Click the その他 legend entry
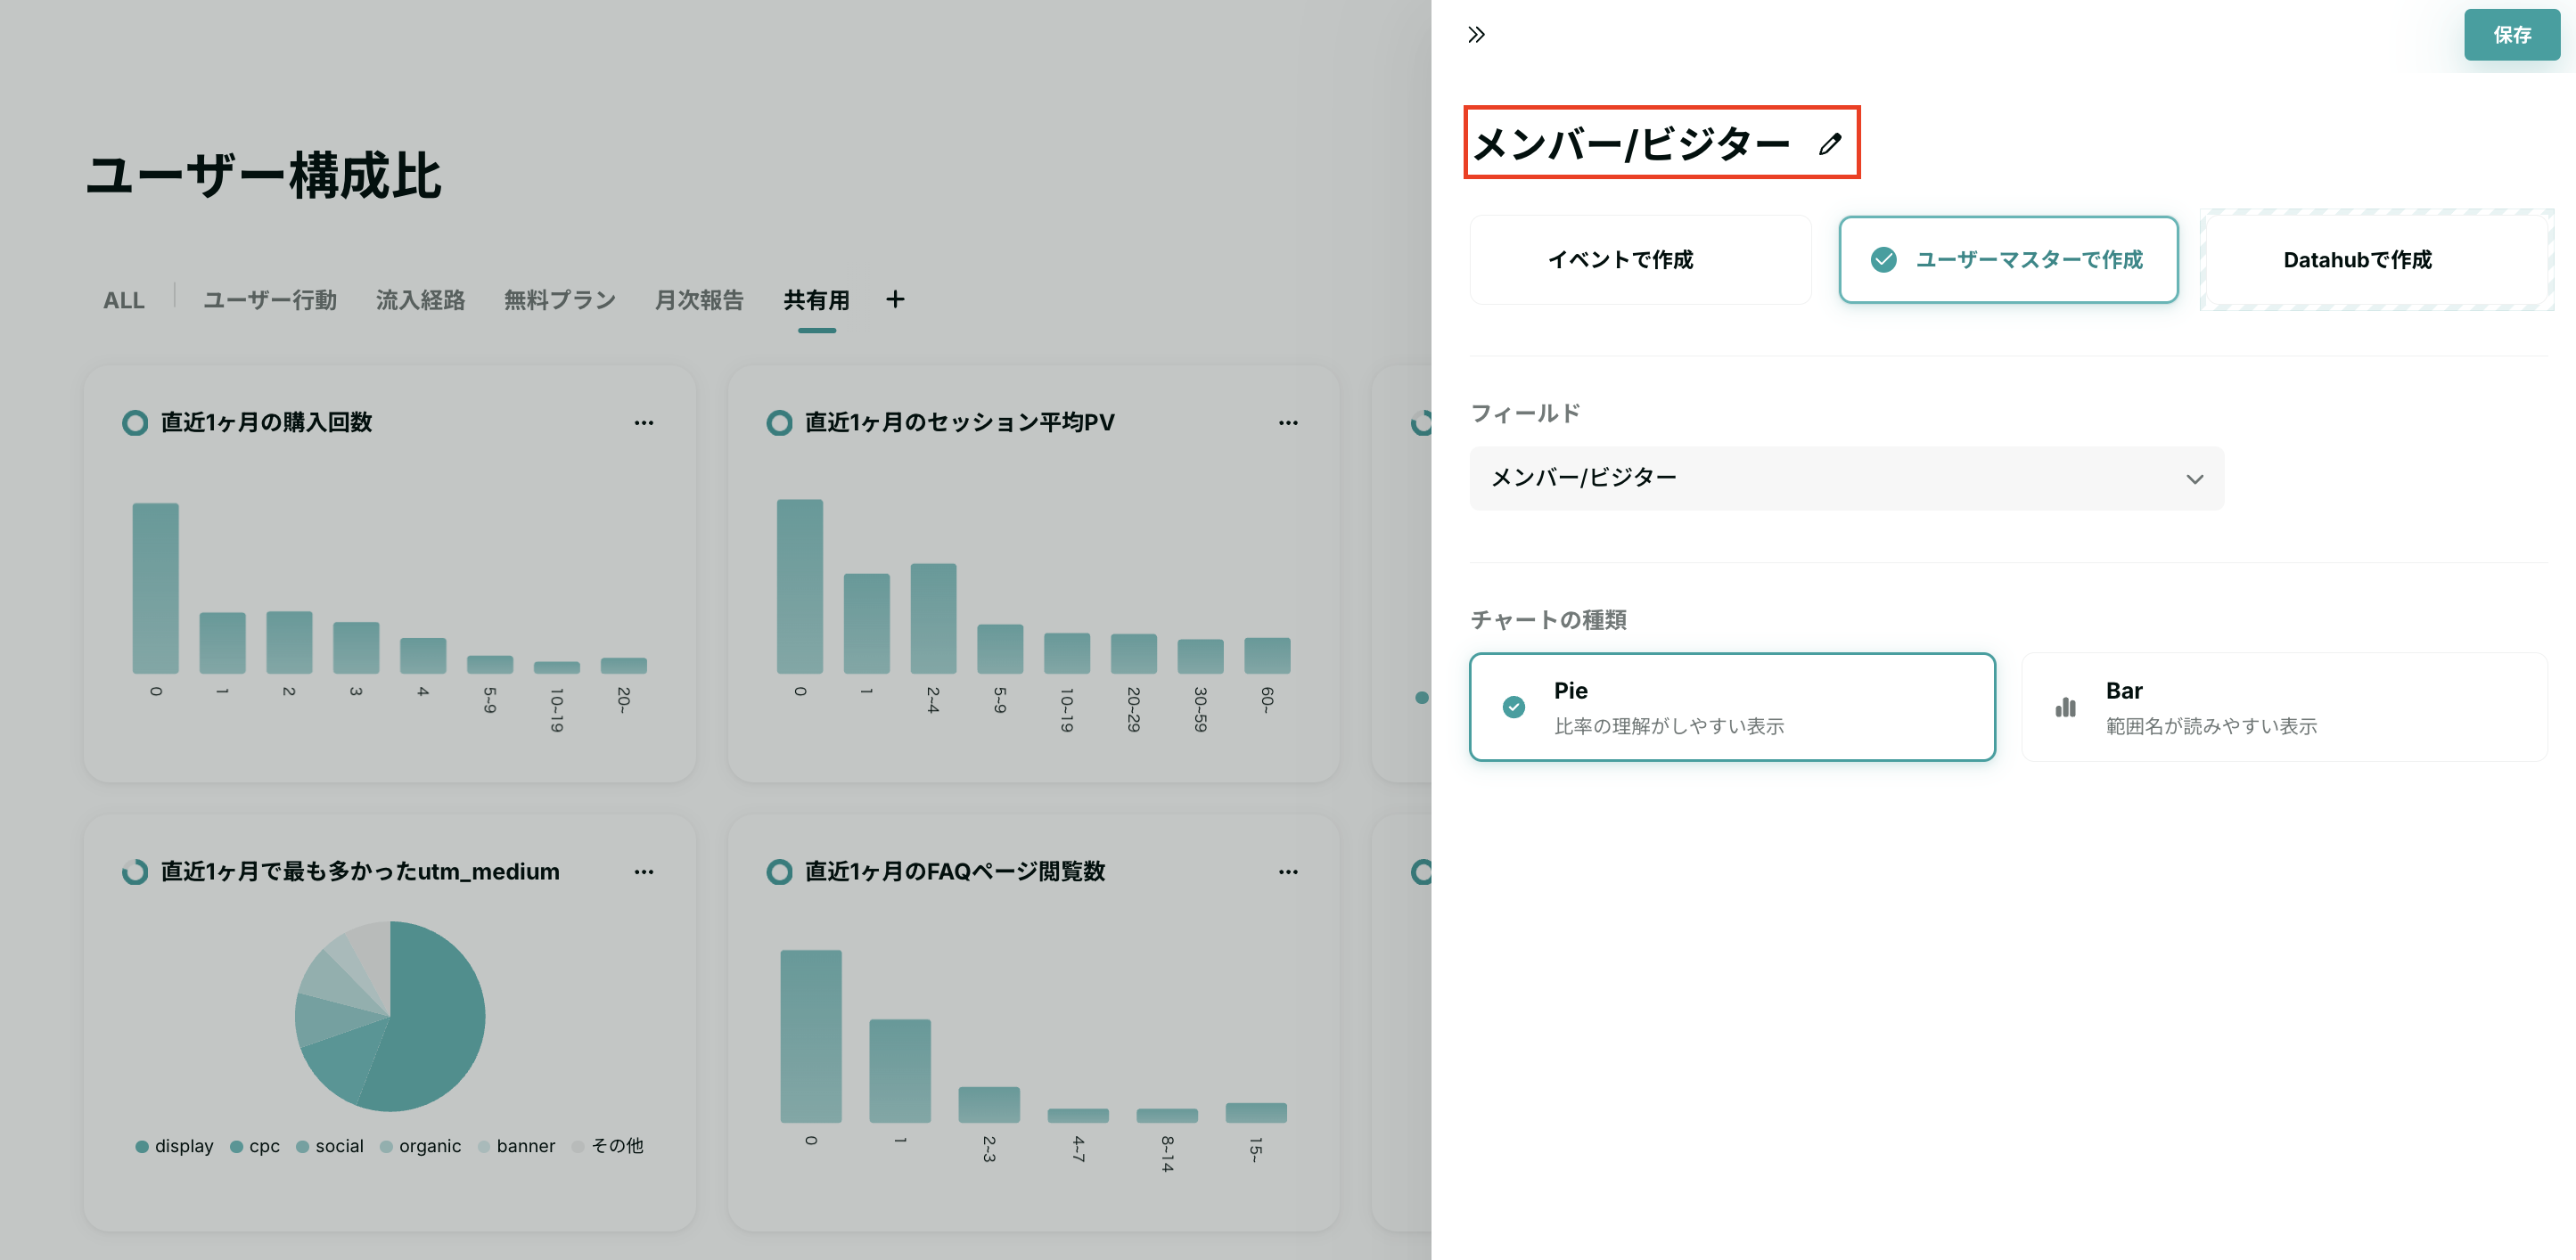The image size is (2576, 1260). [607, 1146]
